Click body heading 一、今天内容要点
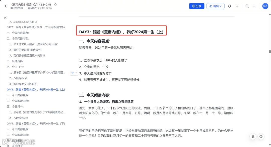 (x=95, y=41)
